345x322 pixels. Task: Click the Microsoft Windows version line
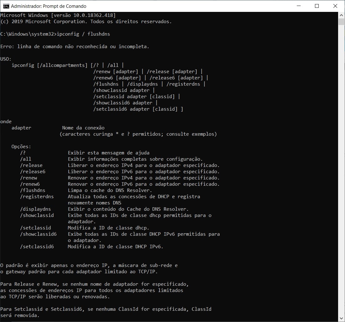pos(58,15)
